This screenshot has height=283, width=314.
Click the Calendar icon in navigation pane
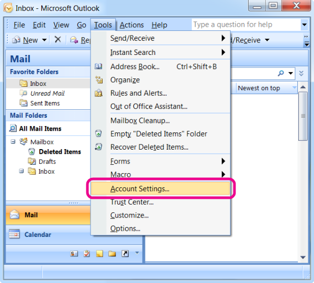(x=15, y=234)
